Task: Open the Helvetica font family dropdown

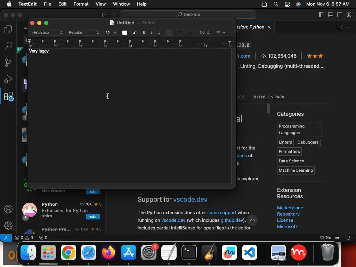Action: point(47,32)
